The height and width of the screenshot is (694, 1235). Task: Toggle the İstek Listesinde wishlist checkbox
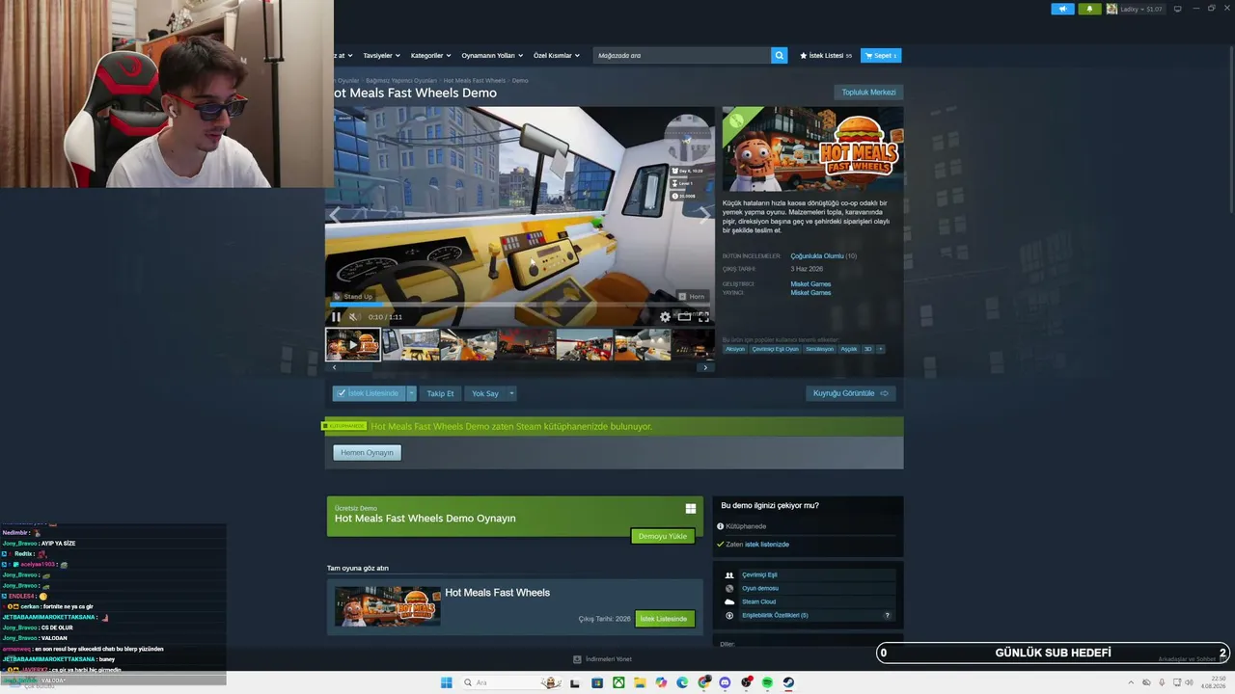coord(369,393)
